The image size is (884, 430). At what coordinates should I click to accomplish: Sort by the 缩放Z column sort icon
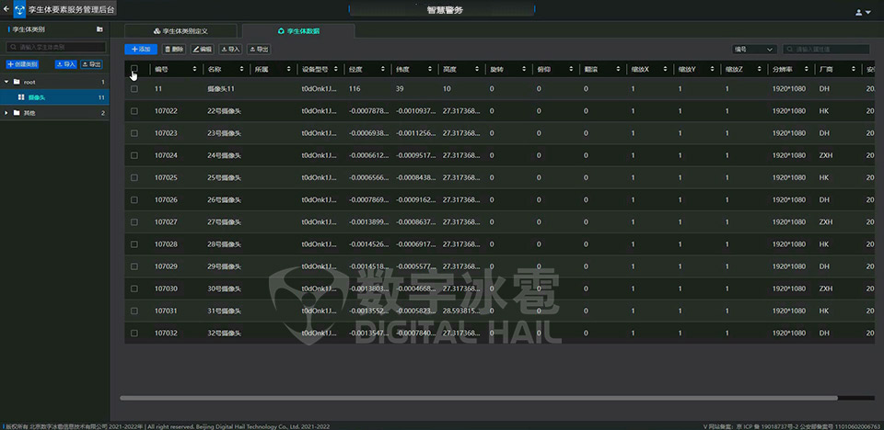coord(760,69)
